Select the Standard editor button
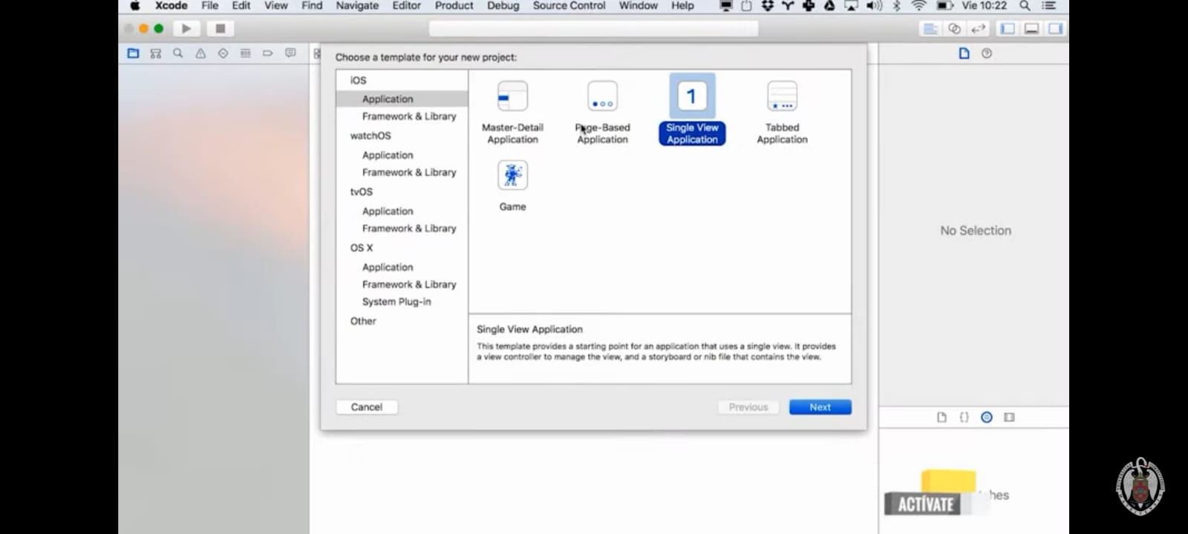Image resolution: width=1188 pixels, height=534 pixels. pyautogui.click(x=930, y=29)
